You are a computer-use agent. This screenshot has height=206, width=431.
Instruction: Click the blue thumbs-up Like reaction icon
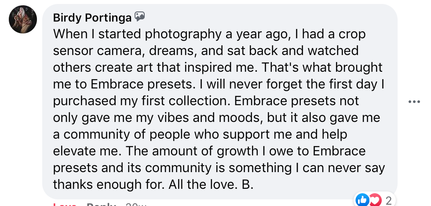(363, 200)
